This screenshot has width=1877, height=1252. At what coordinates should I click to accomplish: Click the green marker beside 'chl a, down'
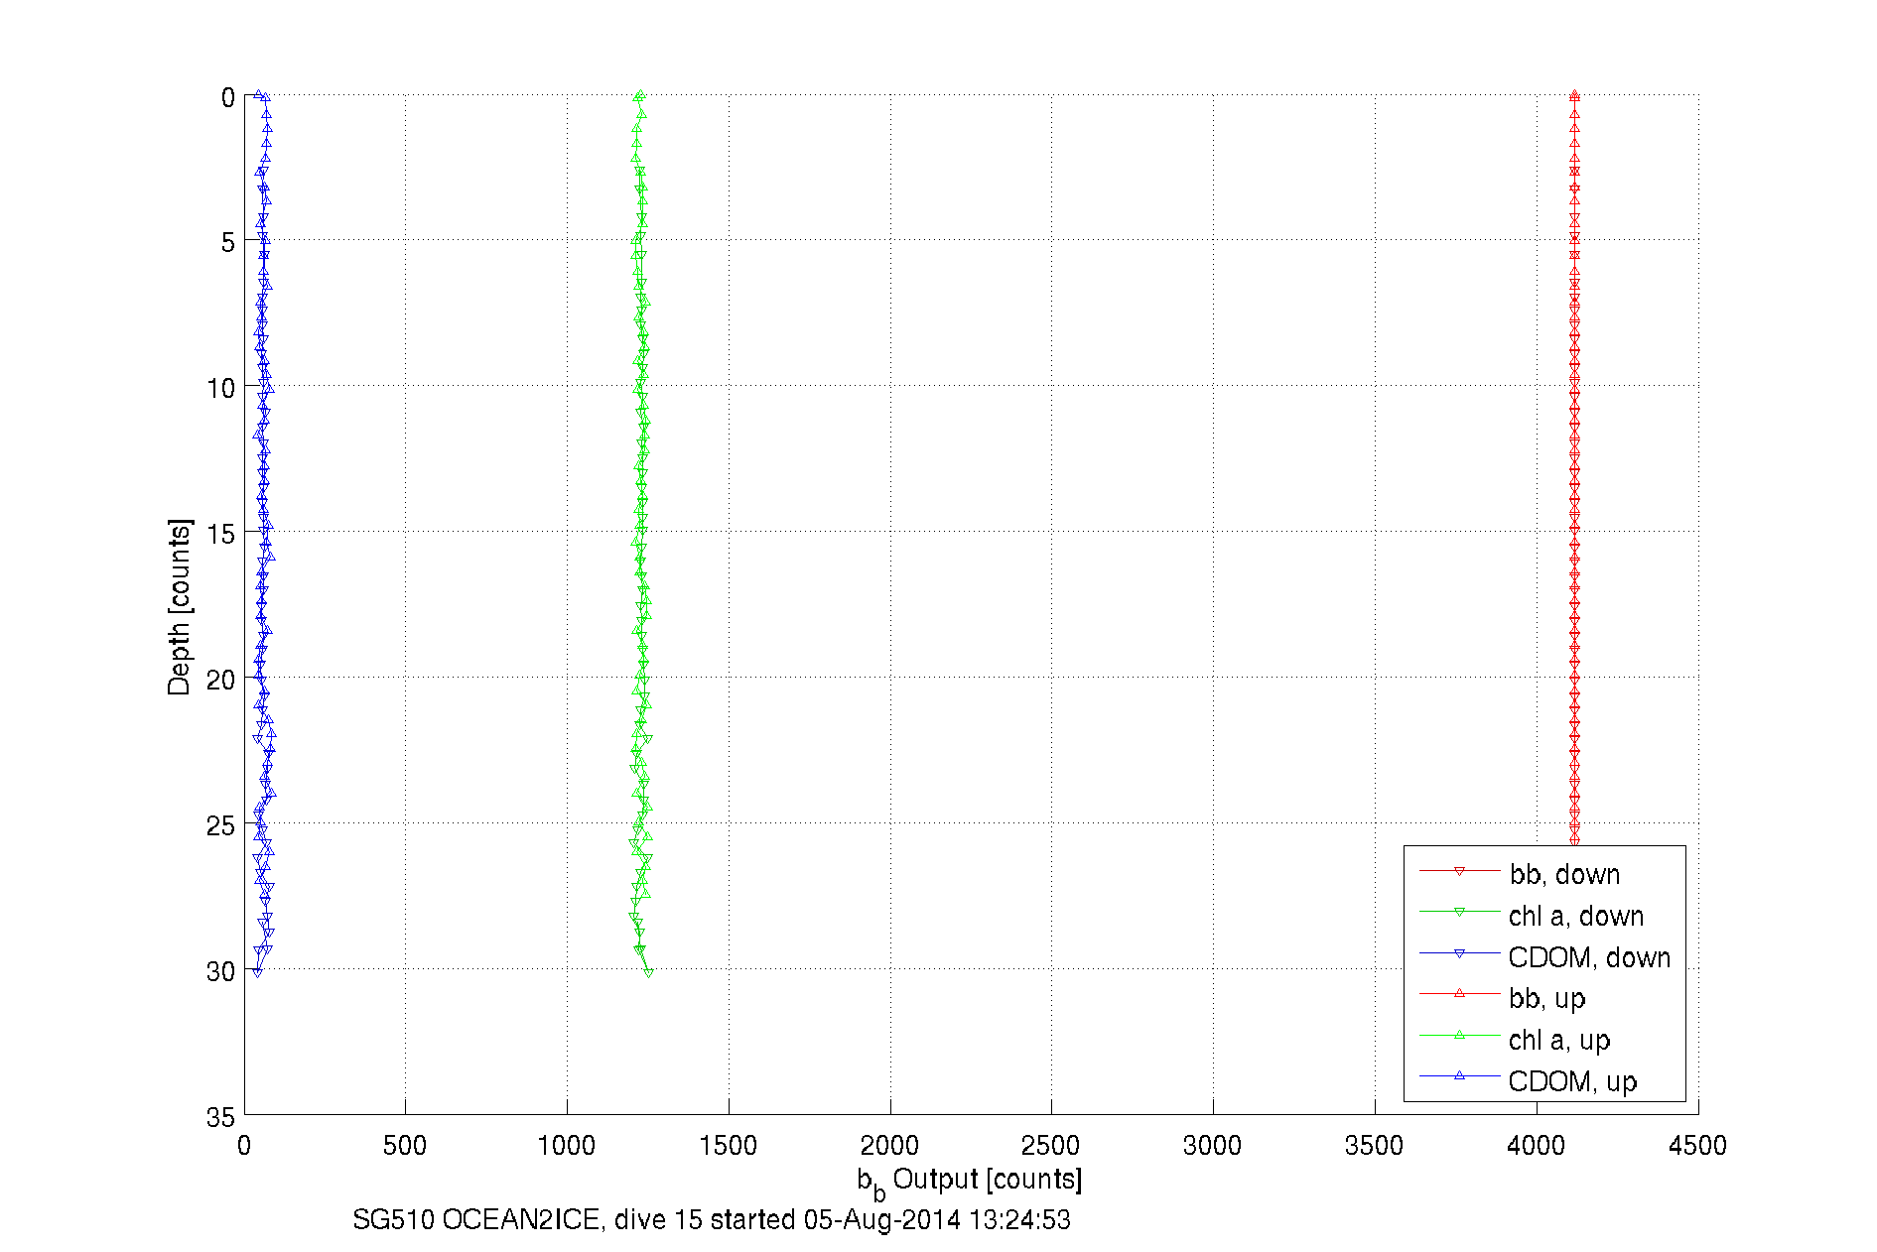click(x=1459, y=913)
